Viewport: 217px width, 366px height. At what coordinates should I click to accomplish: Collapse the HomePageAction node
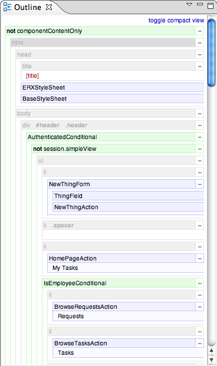[x=200, y=258]
